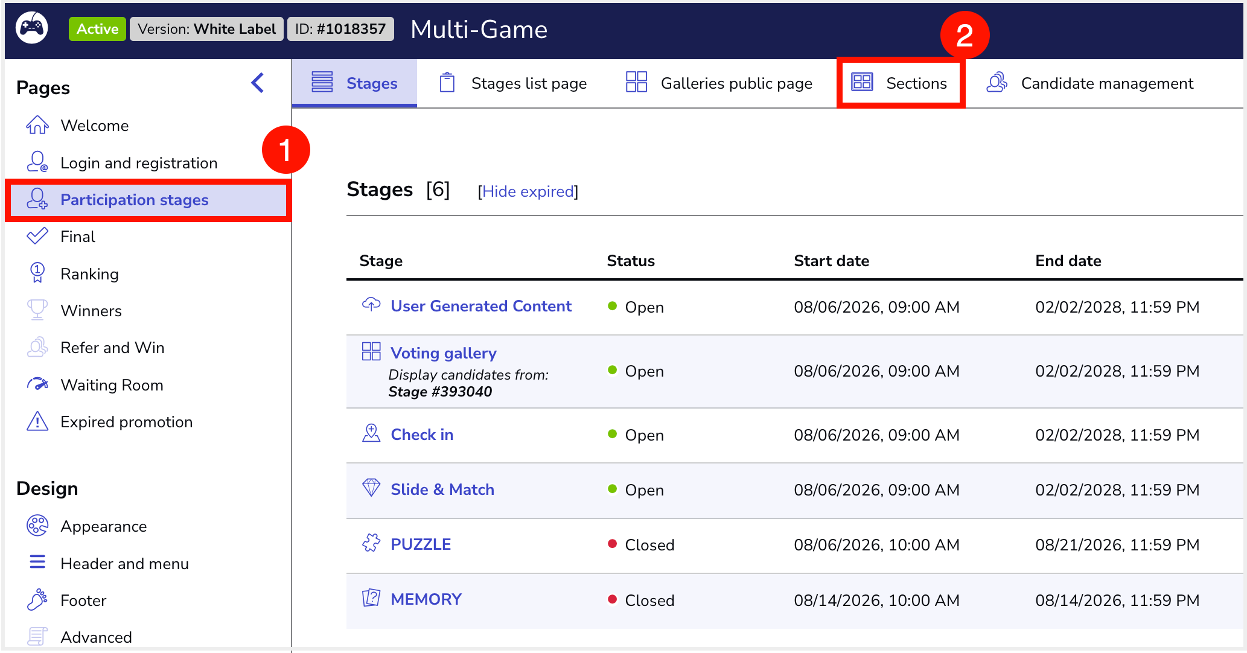Click the Ranking medal icon
The image size is (1247, 653).
pos(37,273)
